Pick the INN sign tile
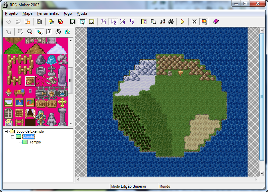268x192 pixels. pos(41,104)
